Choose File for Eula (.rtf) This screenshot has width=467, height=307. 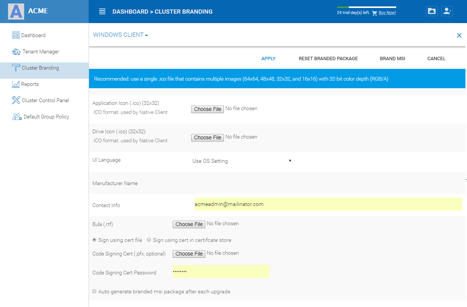pyautogui.click(x=189, y=224)
